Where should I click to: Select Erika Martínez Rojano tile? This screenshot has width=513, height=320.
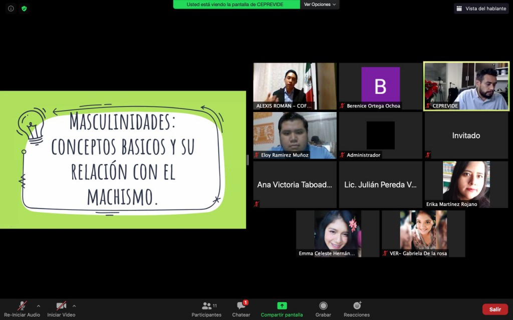click(466, 184)
